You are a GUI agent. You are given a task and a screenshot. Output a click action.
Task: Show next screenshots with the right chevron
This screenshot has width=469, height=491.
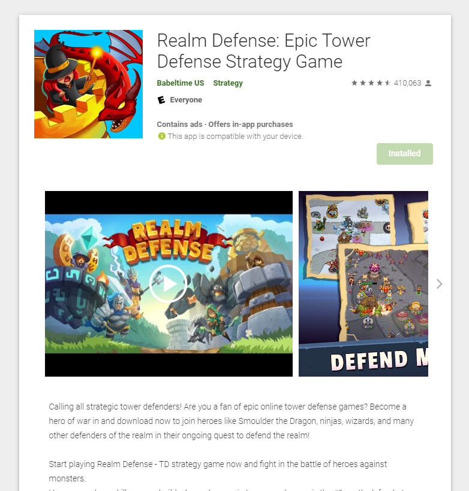[439, 284]
